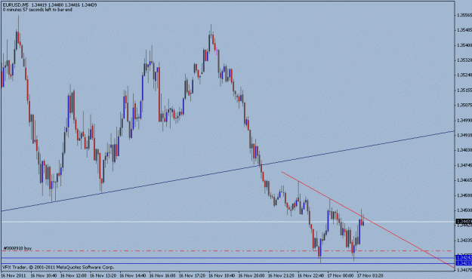Image resolution: width=472 pixels, height=279 pixels.
Task: Click the '17 Nov 00:00' time label
Action: coord(341,275)
